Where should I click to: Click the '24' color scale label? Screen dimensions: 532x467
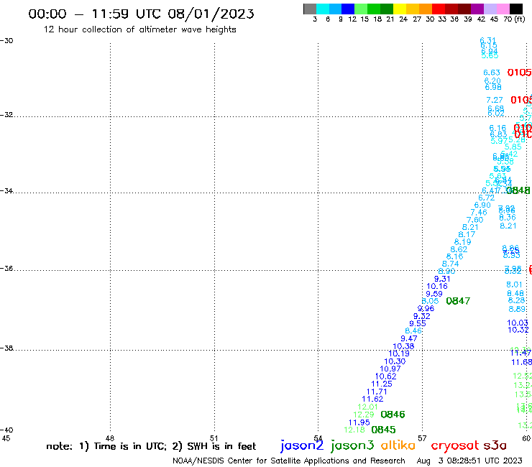[x=403, y=19]
